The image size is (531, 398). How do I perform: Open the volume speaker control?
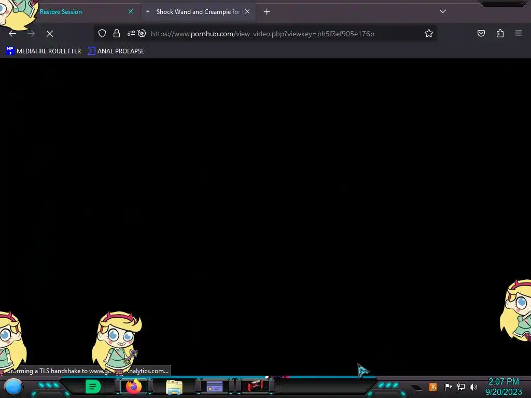(x=473, y=387)
